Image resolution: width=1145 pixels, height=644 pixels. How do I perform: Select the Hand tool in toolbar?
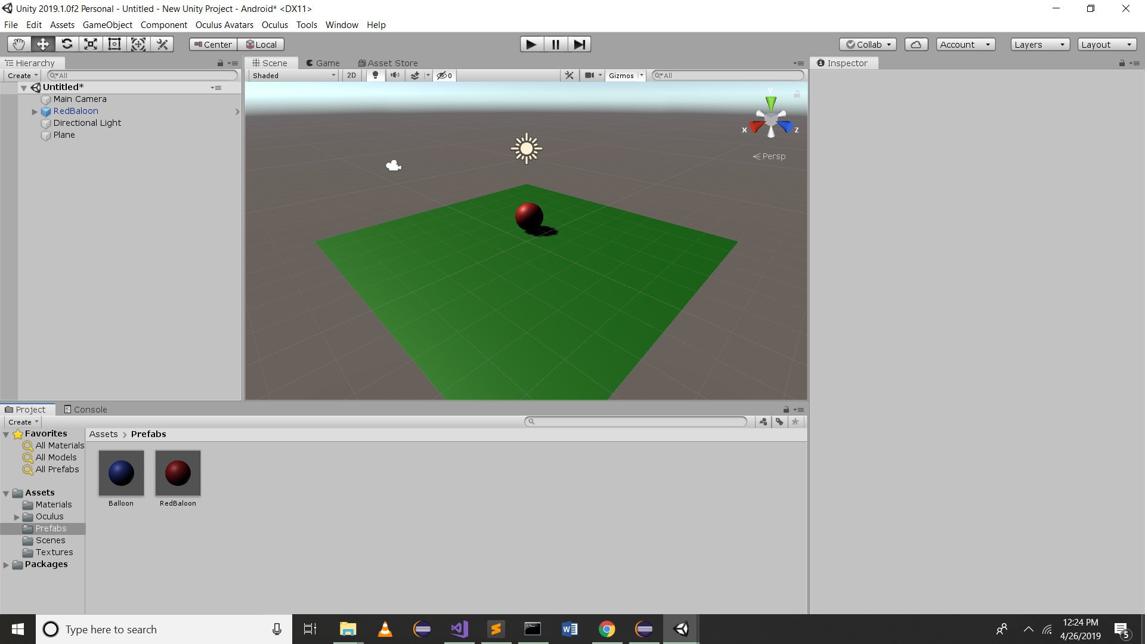[x=18, y=44]
